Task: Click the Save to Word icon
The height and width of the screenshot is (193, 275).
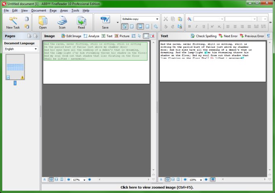Action: [105, 23]
